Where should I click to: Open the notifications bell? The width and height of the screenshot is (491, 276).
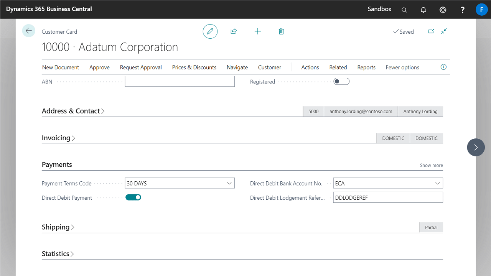[x=423, y=10]
